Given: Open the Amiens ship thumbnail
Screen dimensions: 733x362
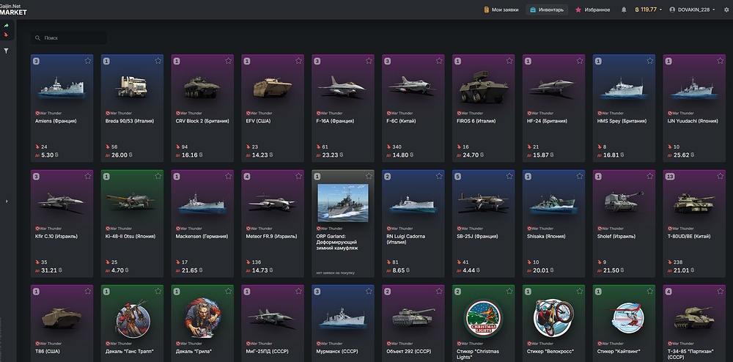Looking at the screenshot, I should click(62, 88).
